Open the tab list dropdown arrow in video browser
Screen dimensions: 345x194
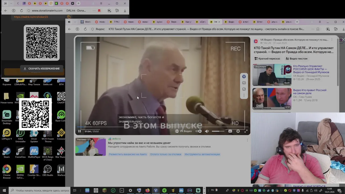(x=75, y=22)
